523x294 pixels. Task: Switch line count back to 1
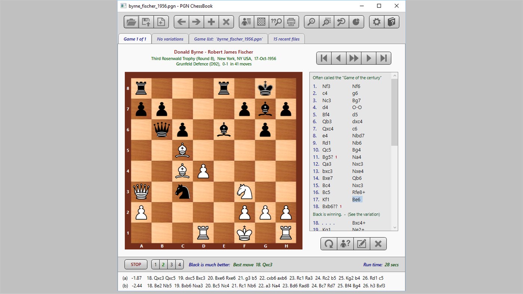click(x=155, y=264)
